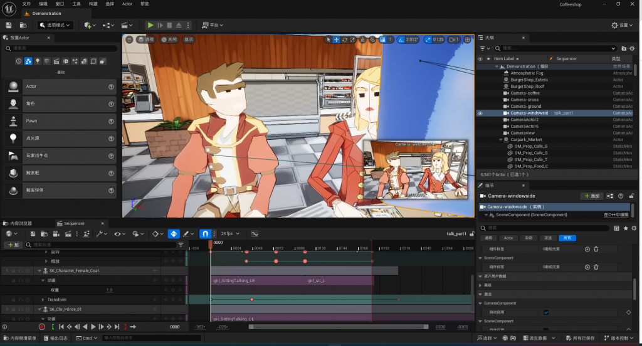642x346 pixels.
Task: Select the Actor filter button in Details
Action: 508,238
